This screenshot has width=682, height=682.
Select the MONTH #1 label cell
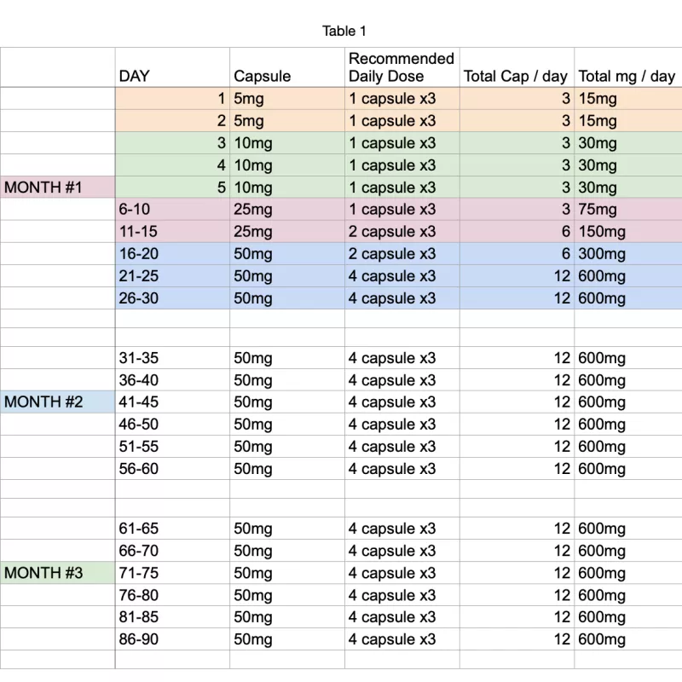coord(57,188)
